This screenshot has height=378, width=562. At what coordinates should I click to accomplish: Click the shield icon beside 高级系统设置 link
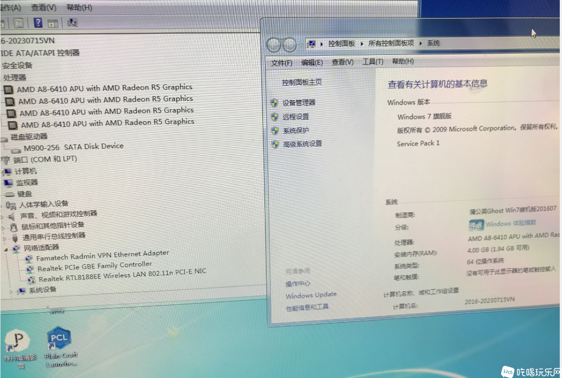point(275,144)
